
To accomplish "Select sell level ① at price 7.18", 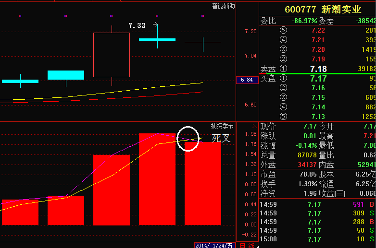I will 283,69.
